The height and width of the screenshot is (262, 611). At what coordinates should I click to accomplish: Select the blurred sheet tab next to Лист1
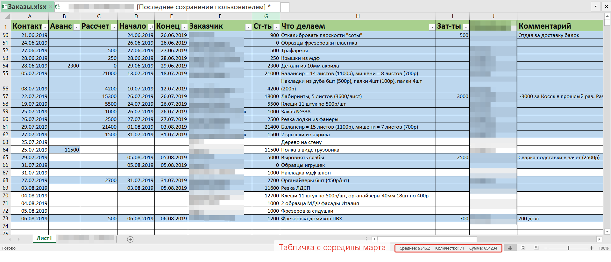point(86,237)
